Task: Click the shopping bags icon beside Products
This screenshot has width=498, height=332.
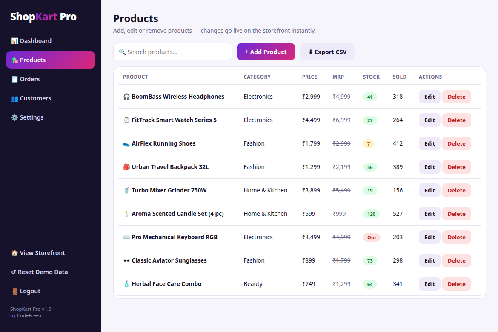Action: [14, 60]
